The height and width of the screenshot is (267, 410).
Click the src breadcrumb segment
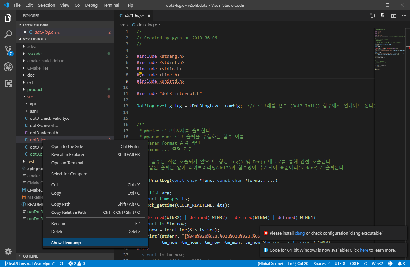pyautogui.click(x=122, y=25)
